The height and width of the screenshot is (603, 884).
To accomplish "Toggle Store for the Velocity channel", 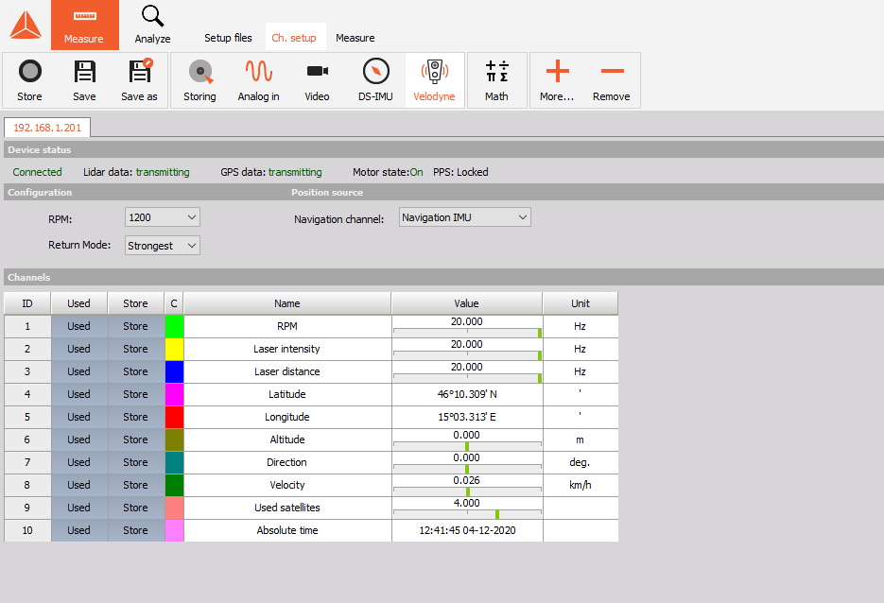I will pyautogui.click(x=136, y=485).
